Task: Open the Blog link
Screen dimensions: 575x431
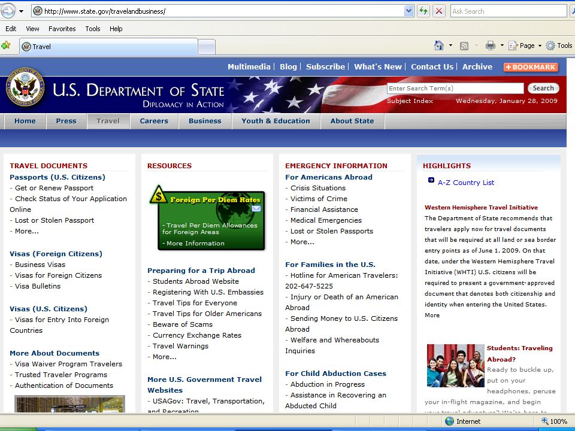Action: click(288, 66)
